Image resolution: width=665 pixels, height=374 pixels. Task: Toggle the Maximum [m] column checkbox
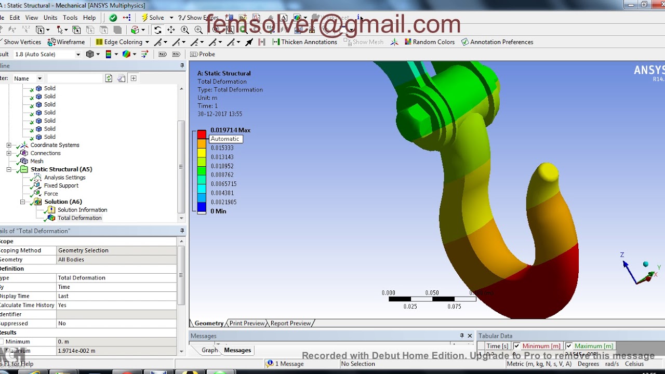pos(568,346)
